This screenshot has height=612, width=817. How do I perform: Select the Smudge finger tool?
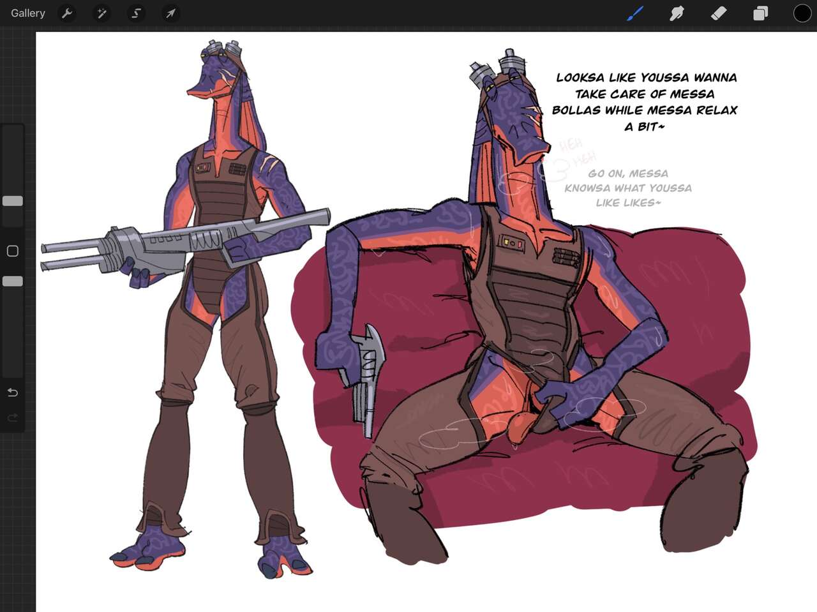677,13
